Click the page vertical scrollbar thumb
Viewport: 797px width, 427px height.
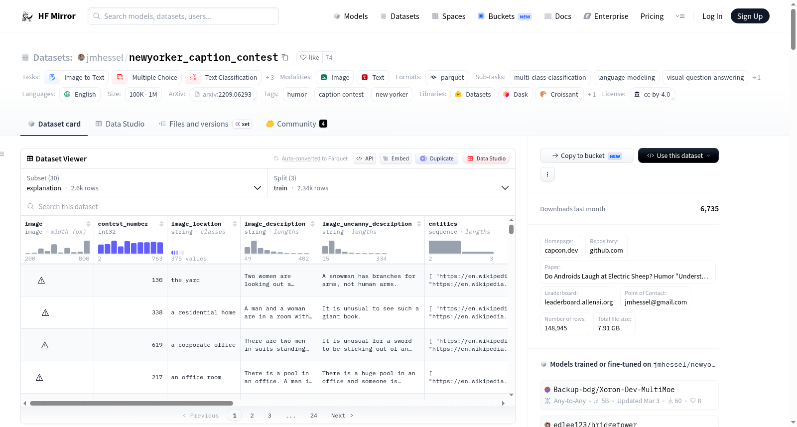click(x=793, y=29)
